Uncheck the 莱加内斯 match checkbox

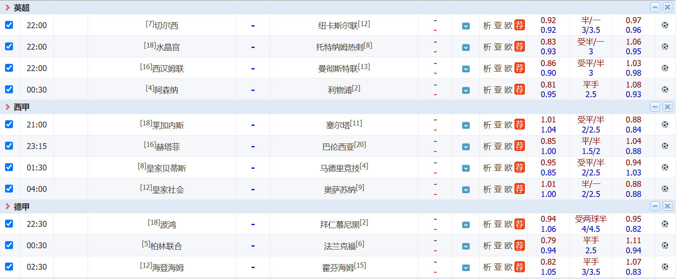(9, 124)
